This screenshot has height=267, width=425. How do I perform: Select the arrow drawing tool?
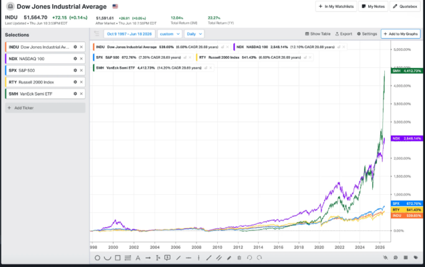coord(148,258)
